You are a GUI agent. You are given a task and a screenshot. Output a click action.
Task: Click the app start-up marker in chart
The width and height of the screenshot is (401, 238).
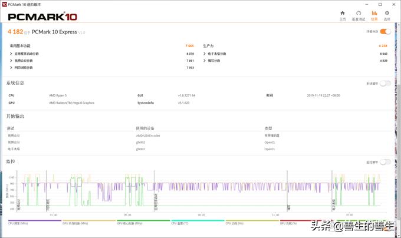click(x=156, y=201)
